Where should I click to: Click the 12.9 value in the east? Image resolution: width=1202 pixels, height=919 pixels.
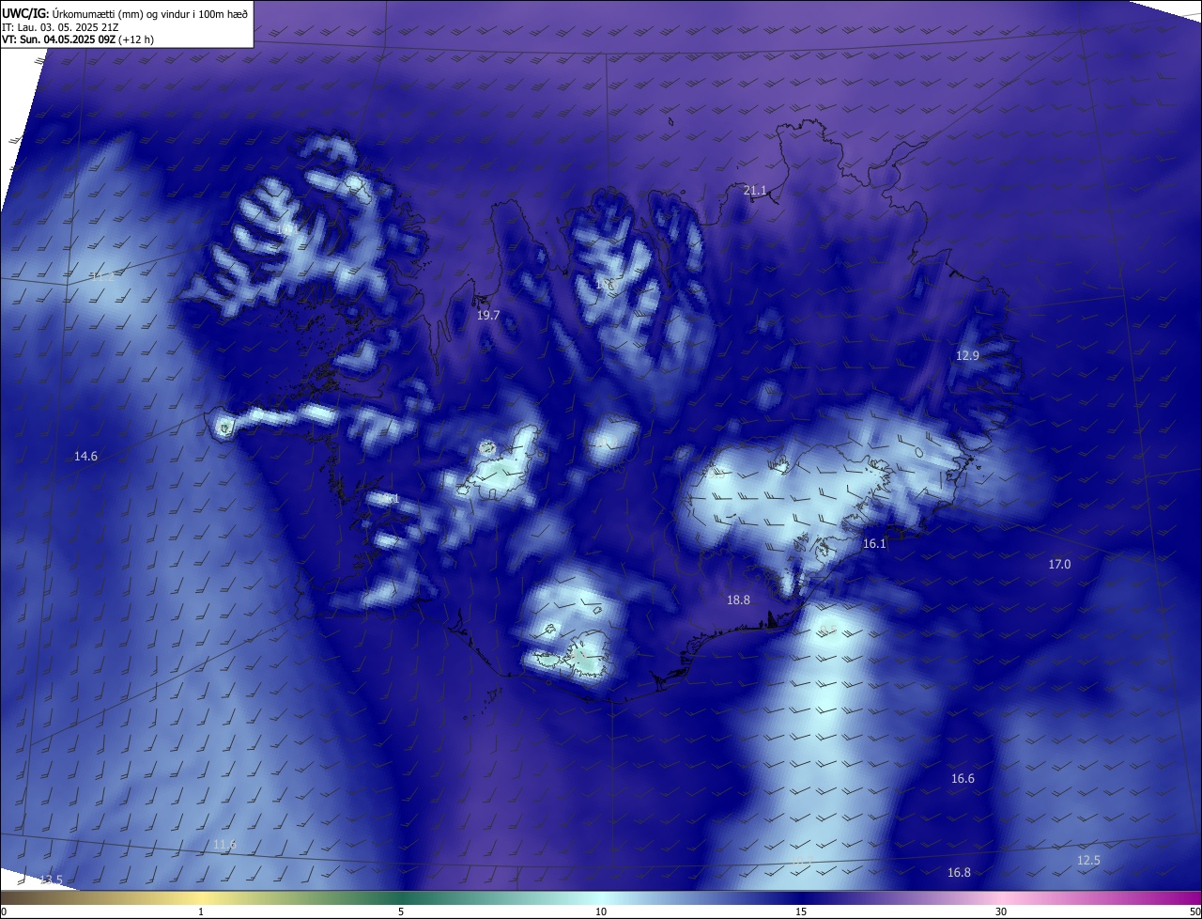[967, 356]
